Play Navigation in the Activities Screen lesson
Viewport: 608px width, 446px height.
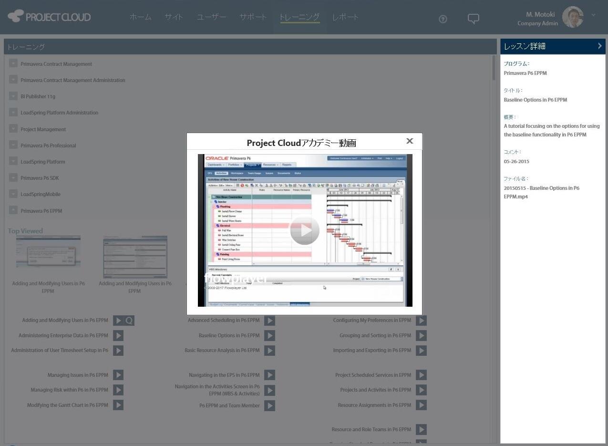tap(270, 390)
